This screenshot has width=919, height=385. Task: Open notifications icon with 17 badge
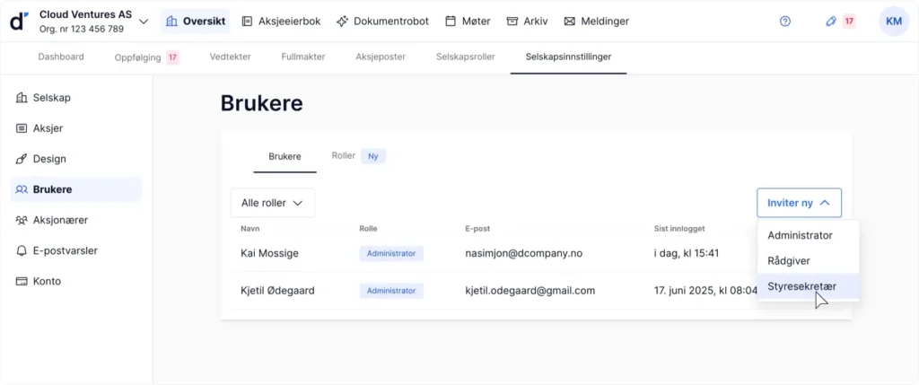839,21
